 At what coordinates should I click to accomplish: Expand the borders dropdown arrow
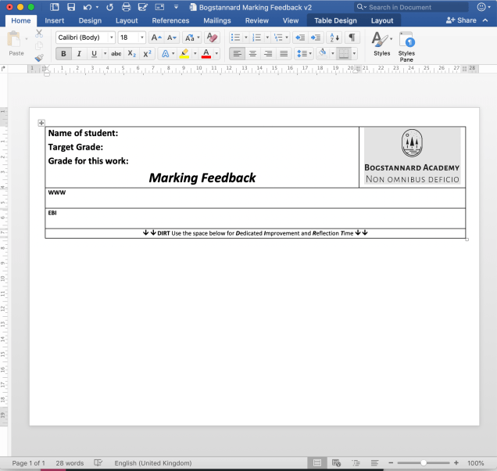click(354, 54)
